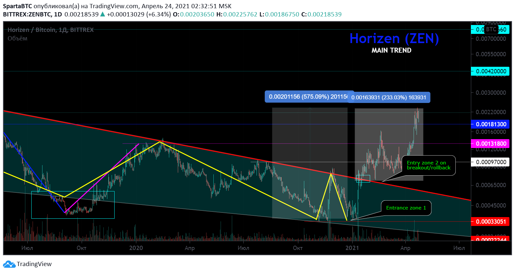The width and height of the screenshot is (515, 273).
Task: Click the last price 0.00218539 in header
Action: pyautogui.click(x=81, y=14)
